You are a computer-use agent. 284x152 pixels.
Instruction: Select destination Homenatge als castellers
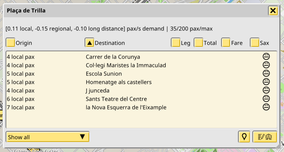click(x=119, y=82)
